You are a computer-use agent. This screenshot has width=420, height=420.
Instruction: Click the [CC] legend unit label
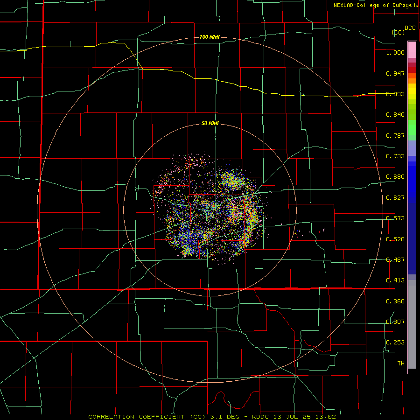pyautogui.click(x=399, y=32)
